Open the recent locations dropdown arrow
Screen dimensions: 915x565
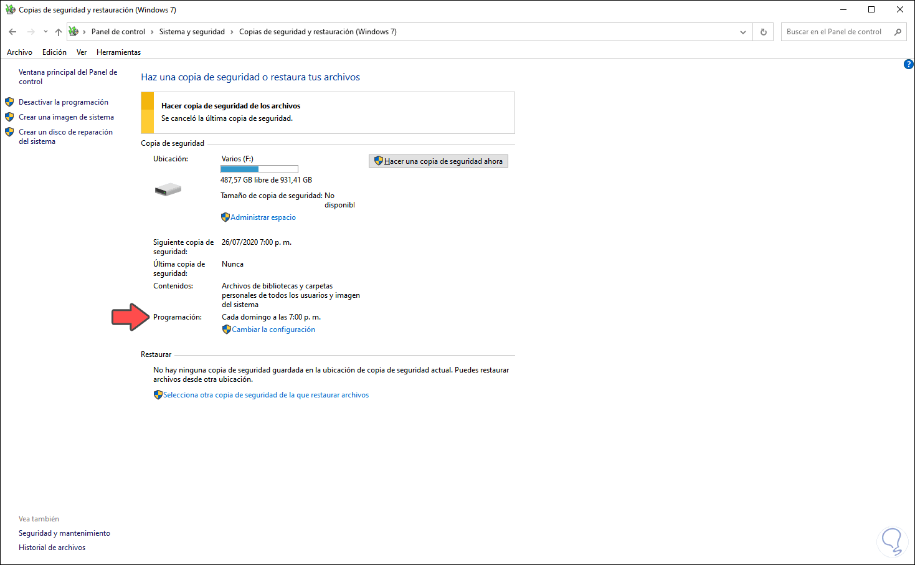[45, 32]
